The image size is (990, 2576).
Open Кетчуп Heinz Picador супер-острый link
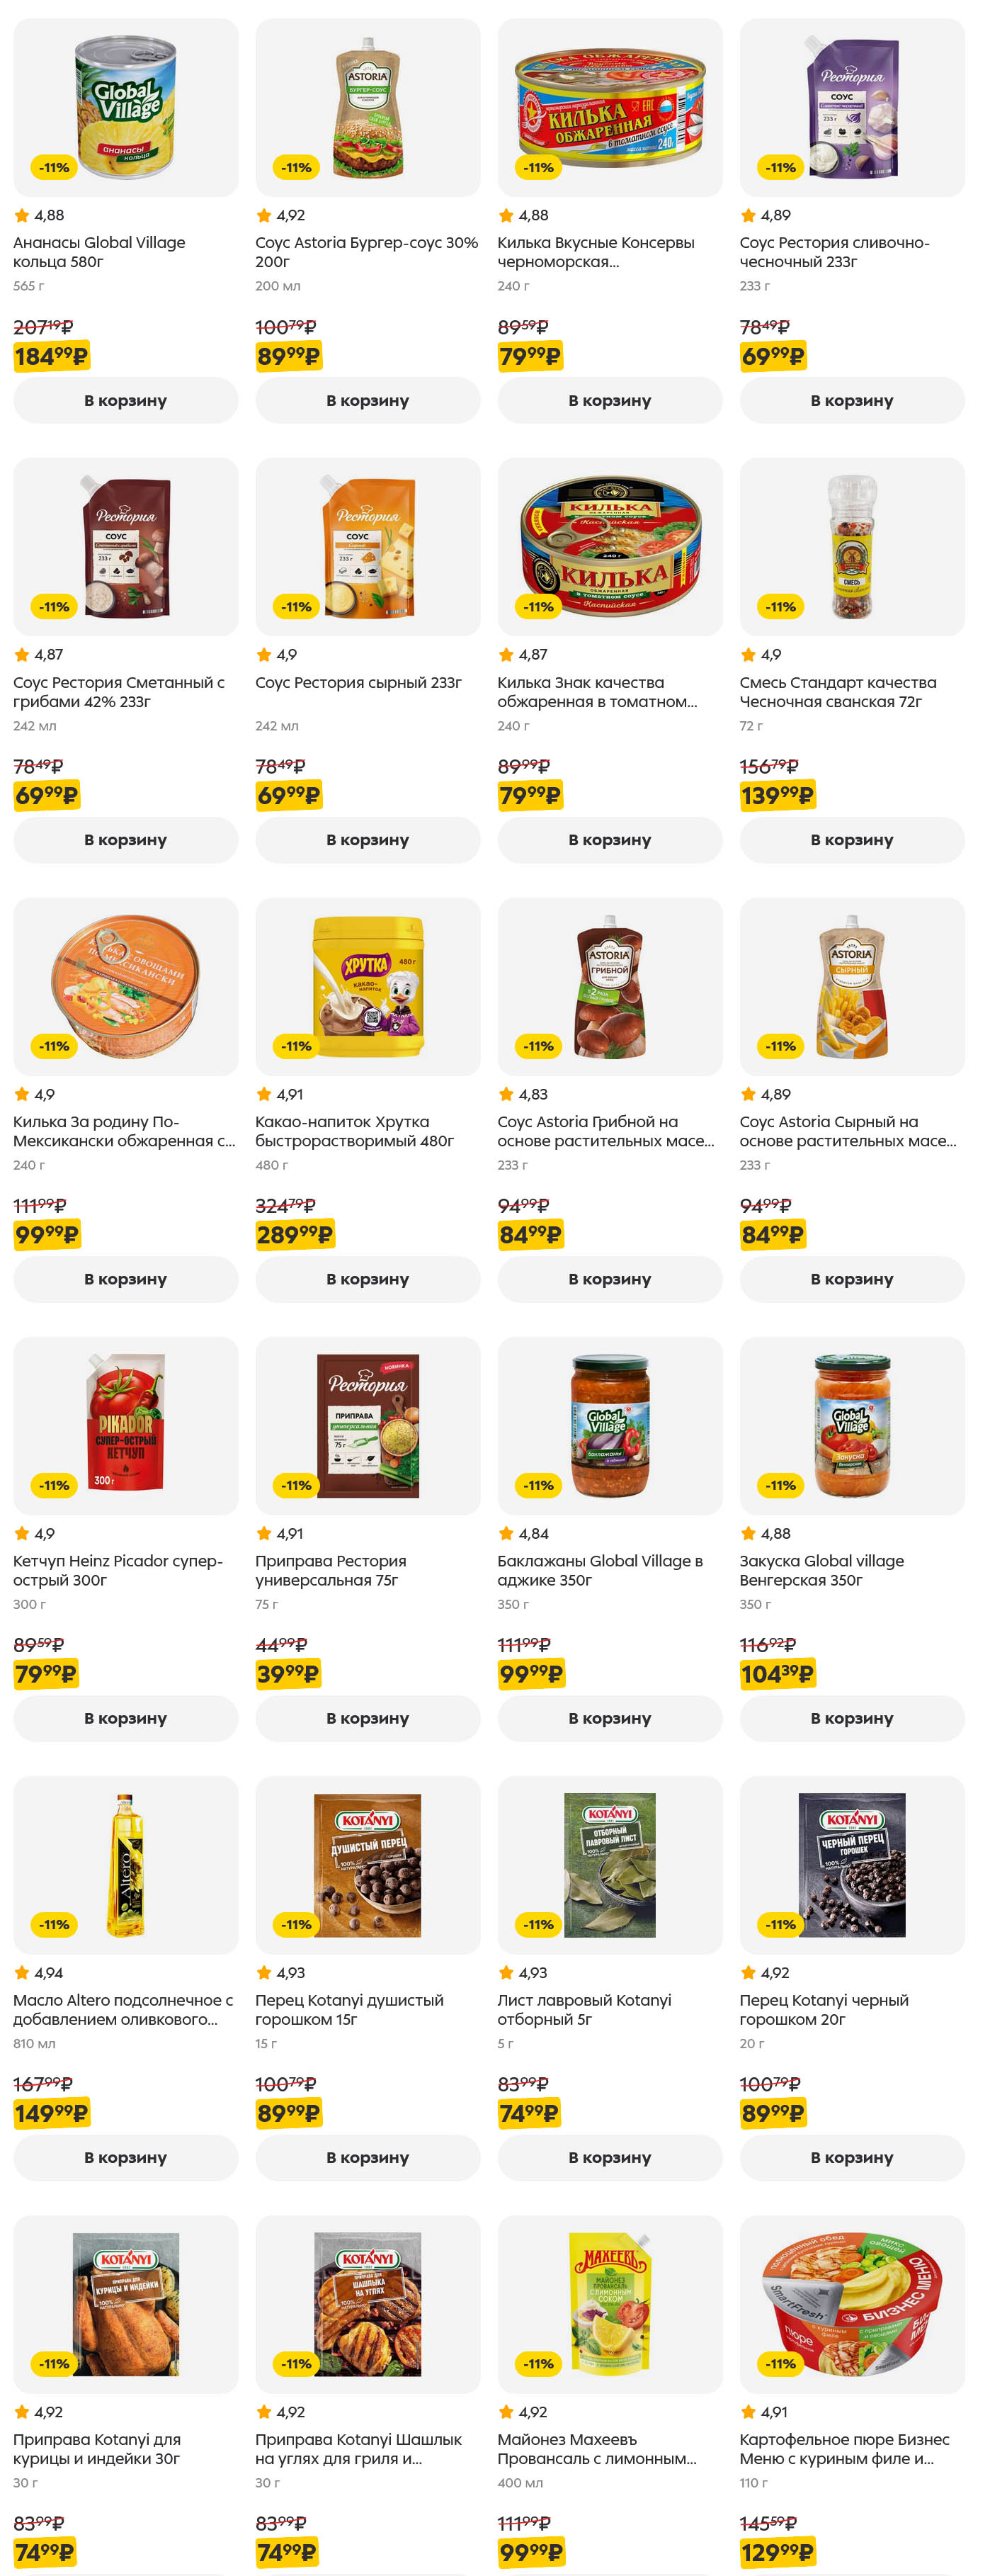(x=117, y=1570)
